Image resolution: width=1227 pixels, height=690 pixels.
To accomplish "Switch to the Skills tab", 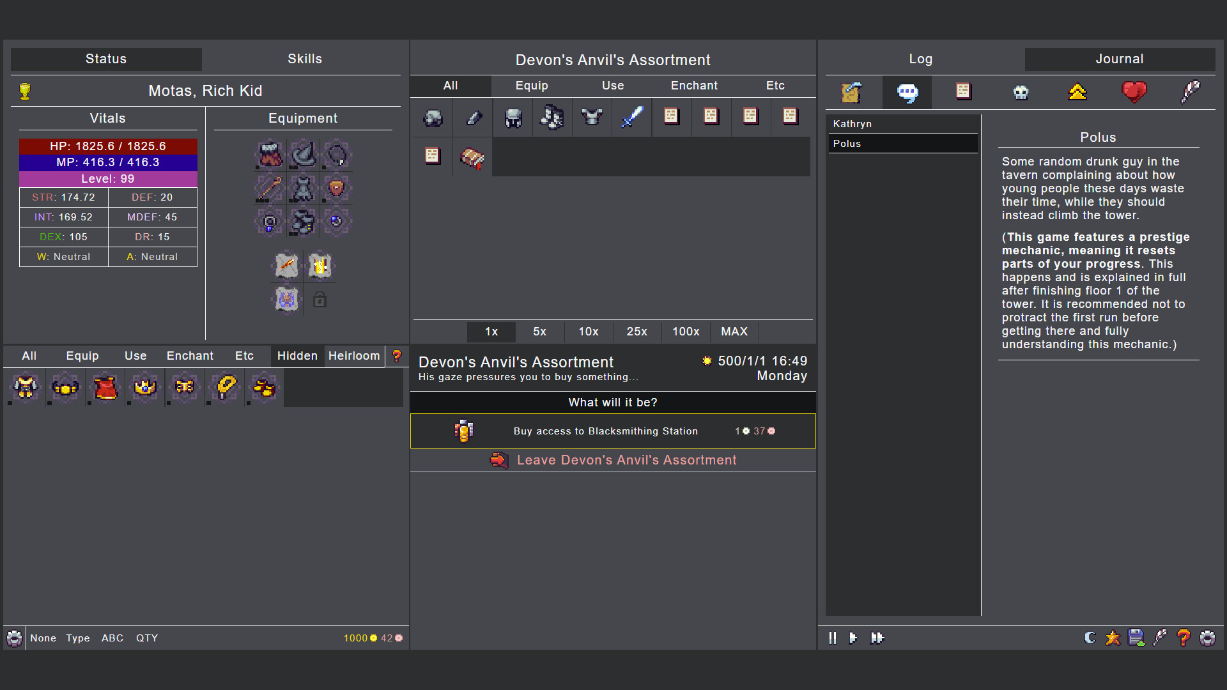I will tap(305, 59).
